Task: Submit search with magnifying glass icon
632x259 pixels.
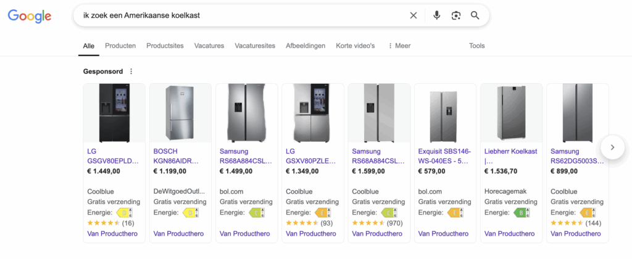Action: tap(475, 15)
